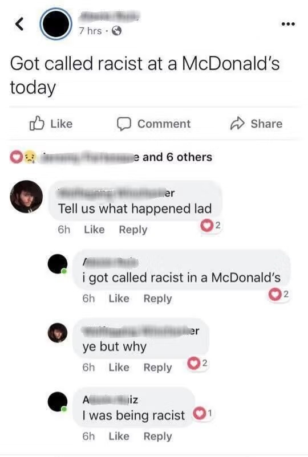Image resolution: width=308 pixels, height=457 pixels.
Task: Share the post using Share arrow
Action: coord(256,124)
